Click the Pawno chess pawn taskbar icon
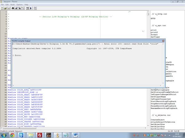 click(57, 135)
